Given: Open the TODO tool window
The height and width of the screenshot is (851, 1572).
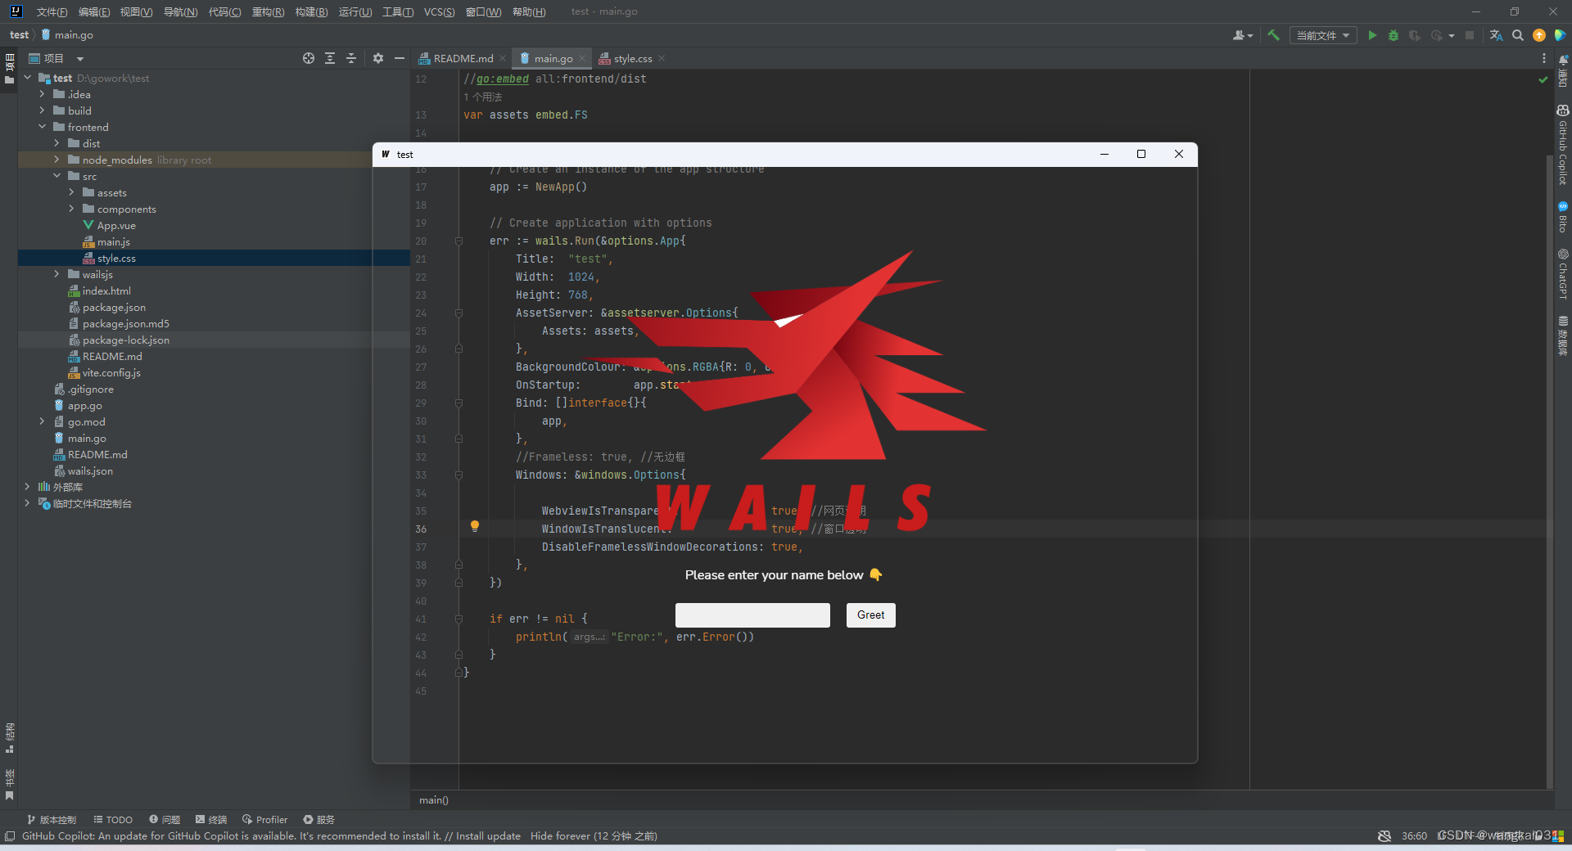Looking at the screenshot, I should pos(113,819).
